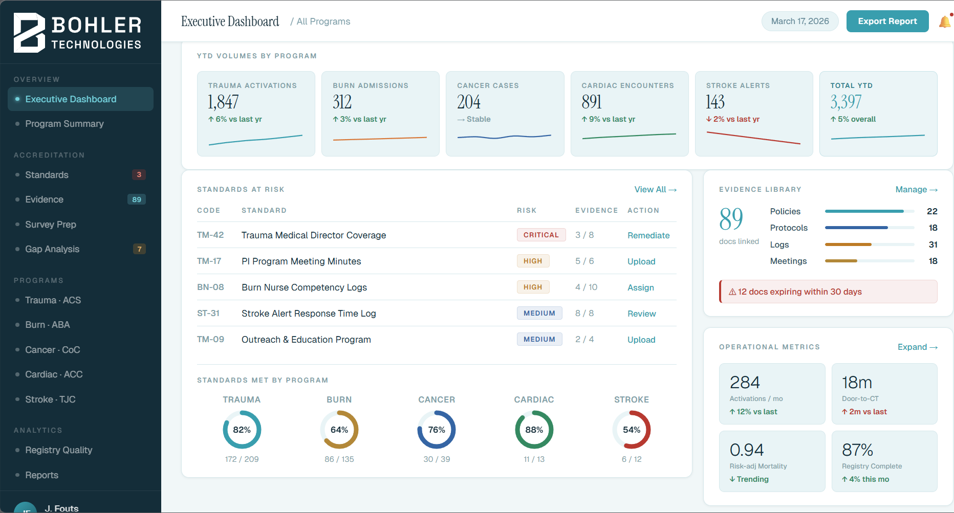
Task: Open Executive Dashboard in sidebar
Action: pyautogui.click(x=80, y=99)
